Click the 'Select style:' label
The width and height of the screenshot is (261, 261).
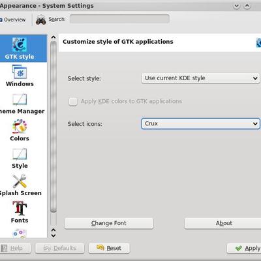tap(84, 78)
